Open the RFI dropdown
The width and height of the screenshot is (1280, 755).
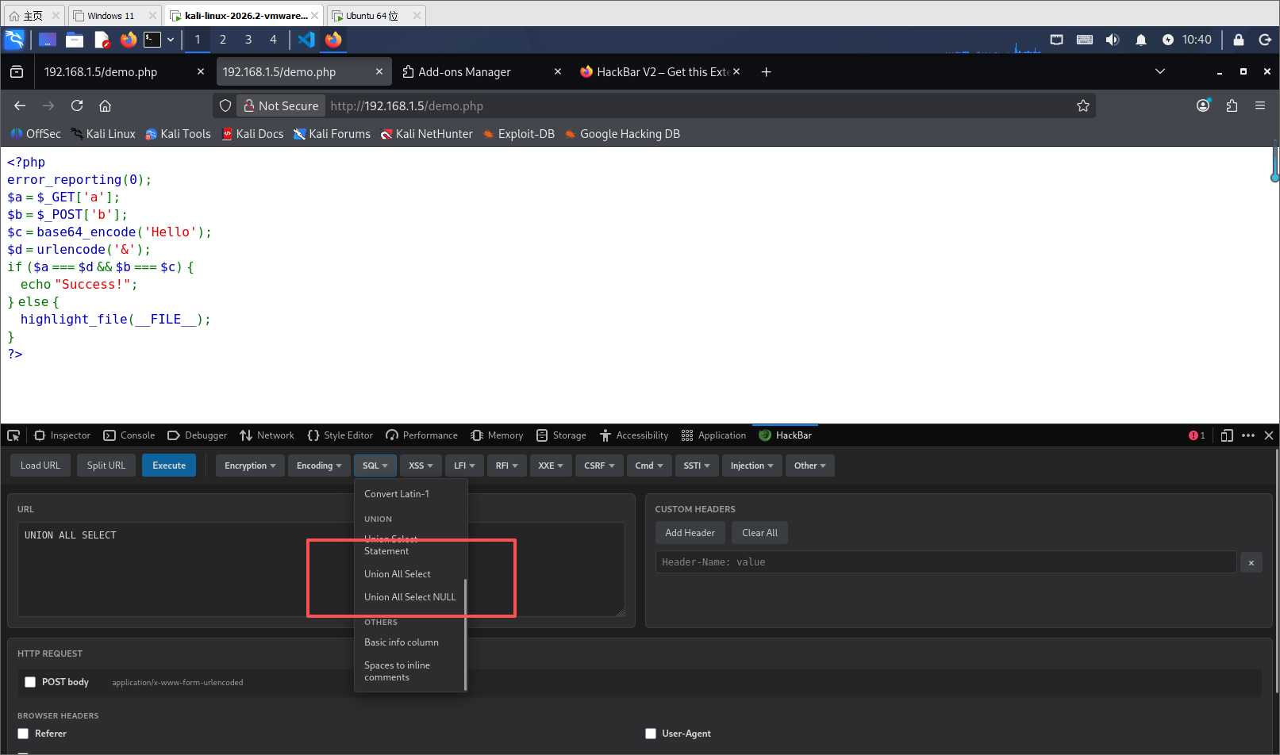tap(506, 466)
